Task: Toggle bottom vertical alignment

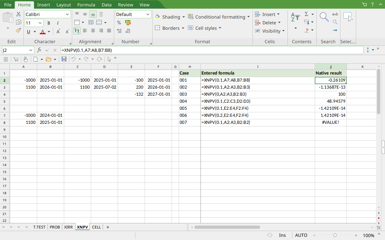Action: [93, 14]
